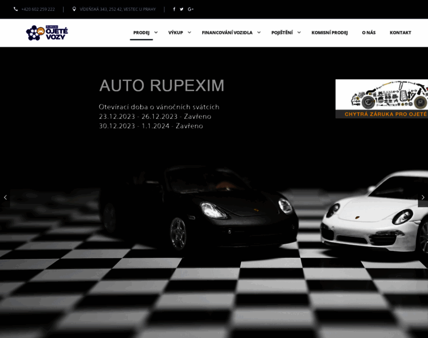Click the phone handset icon

point(16,9)
